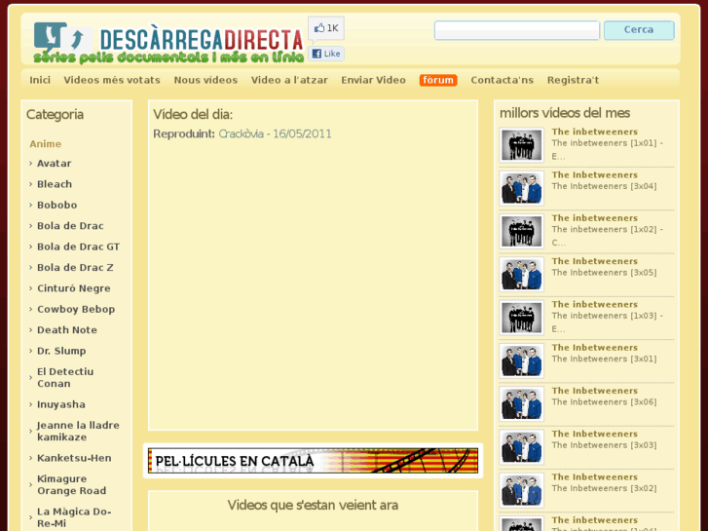Open the Kanketsu-Hen category

pyautogui.click(x=74, y=458)
